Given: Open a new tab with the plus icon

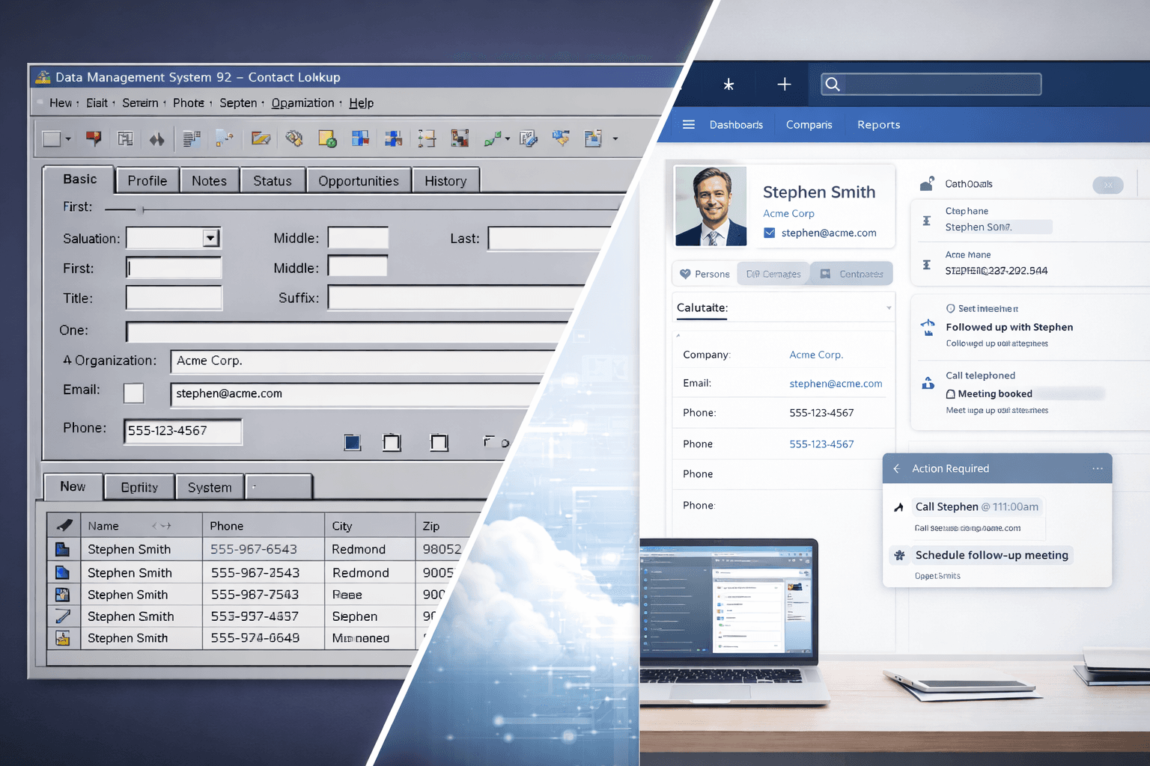Looking at the screenshot, I should (782, 84).
